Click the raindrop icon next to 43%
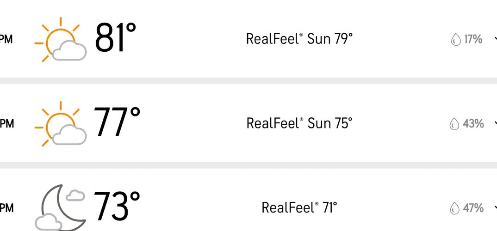Image resolution: width=497 pixels, height=231 pixels. [x=454, y=124]
